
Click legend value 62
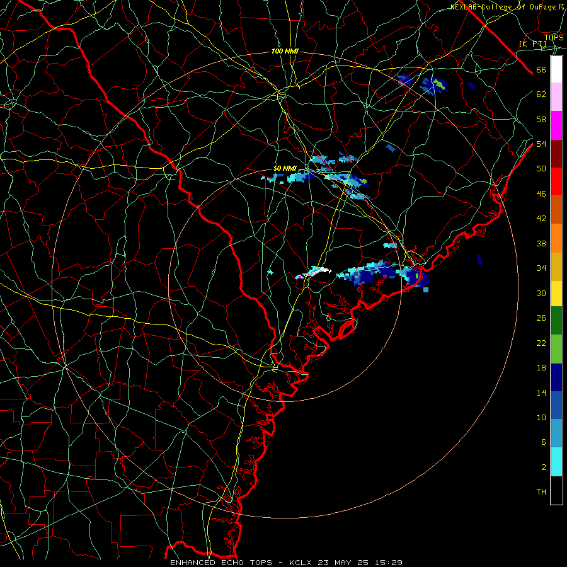click(x=541, y=94)
